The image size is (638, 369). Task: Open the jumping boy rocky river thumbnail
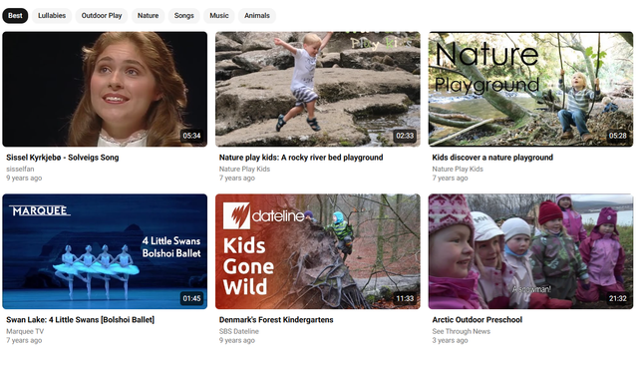pos(318,89)
